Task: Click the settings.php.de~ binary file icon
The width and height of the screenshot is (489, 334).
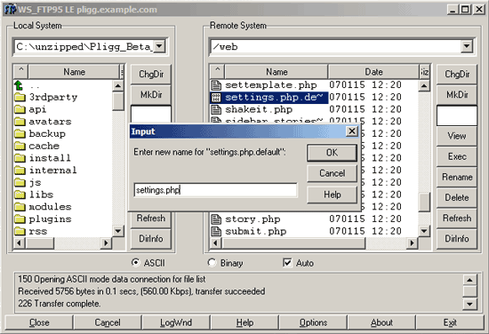Action: point(216,98)
